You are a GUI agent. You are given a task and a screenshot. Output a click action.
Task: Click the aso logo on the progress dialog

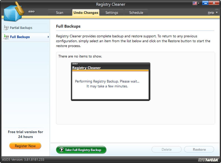(75, 64)
